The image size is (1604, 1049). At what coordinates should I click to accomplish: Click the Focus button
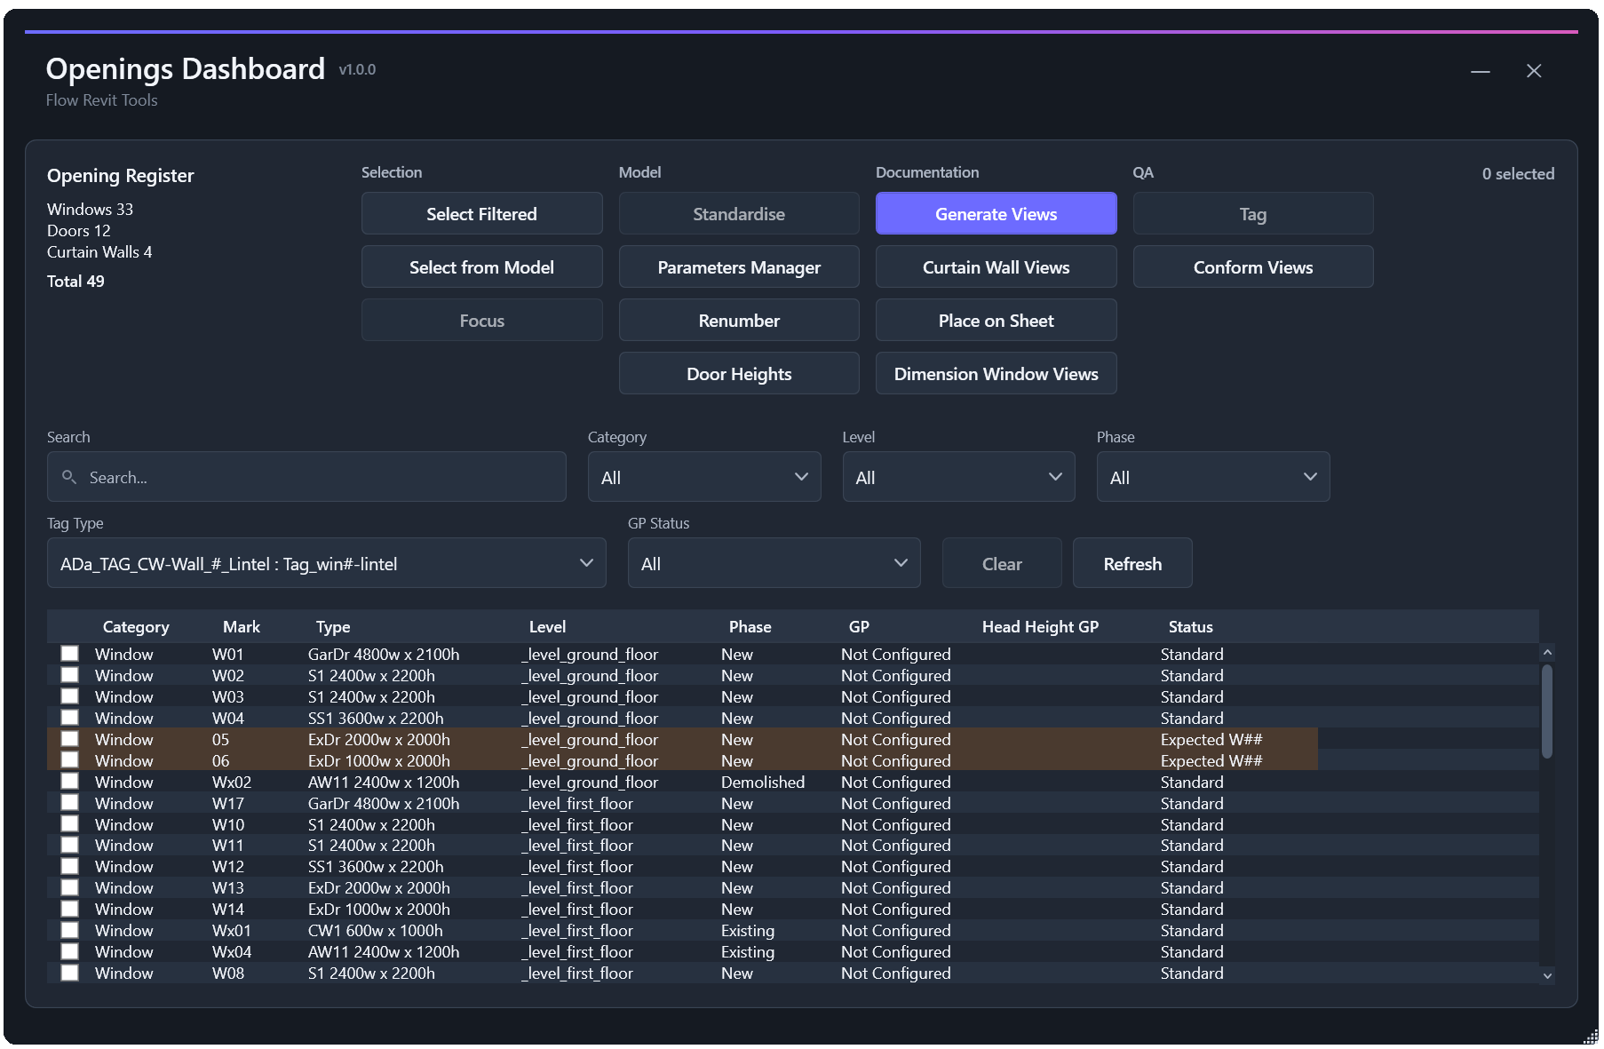tap(481, 320)
